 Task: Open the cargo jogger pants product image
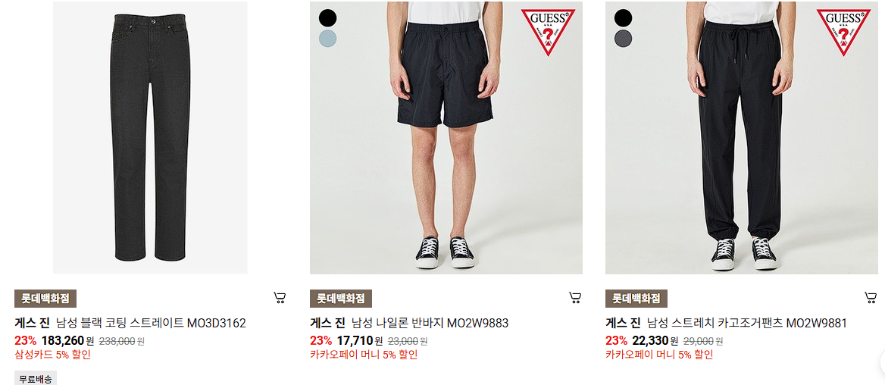point(742,137)
